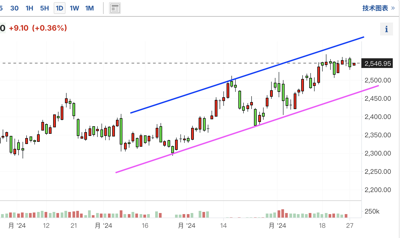Screen dimensions: 400x238
Task: Click the 2,450.00 price axis label
Action: point(378,99)
